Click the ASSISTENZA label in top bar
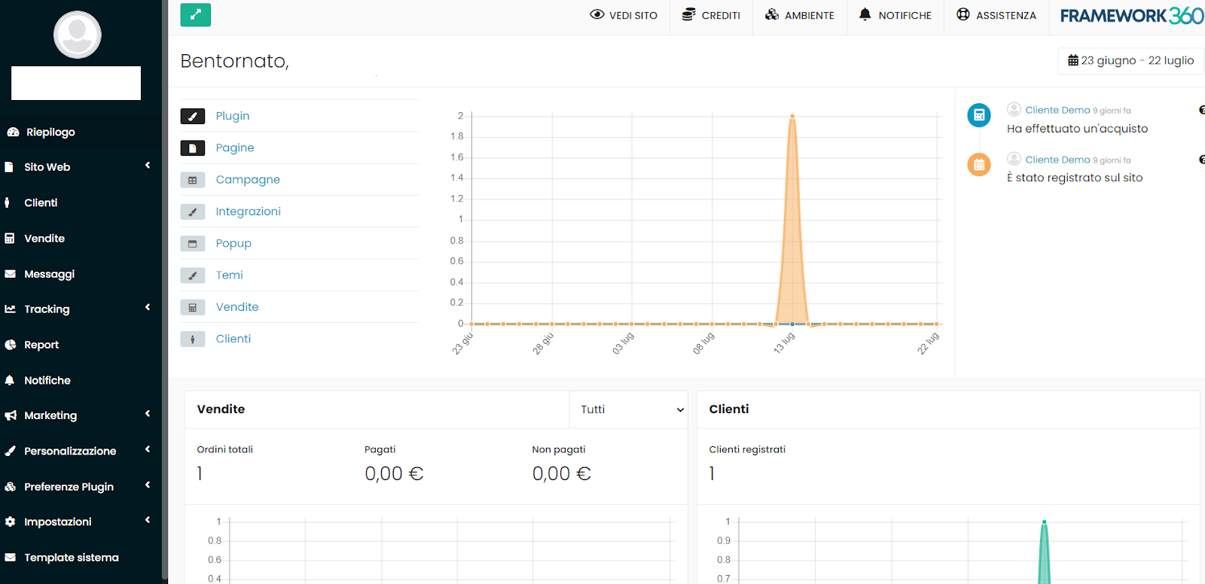 coord(1006,15)
